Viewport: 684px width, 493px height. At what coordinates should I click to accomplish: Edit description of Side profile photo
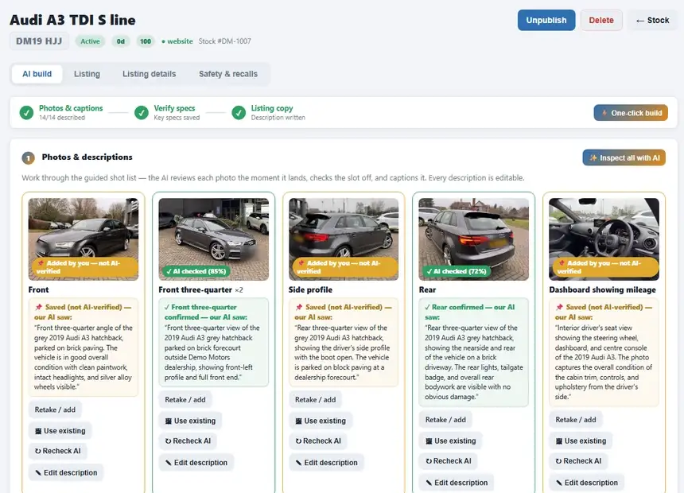pos(326,463)
